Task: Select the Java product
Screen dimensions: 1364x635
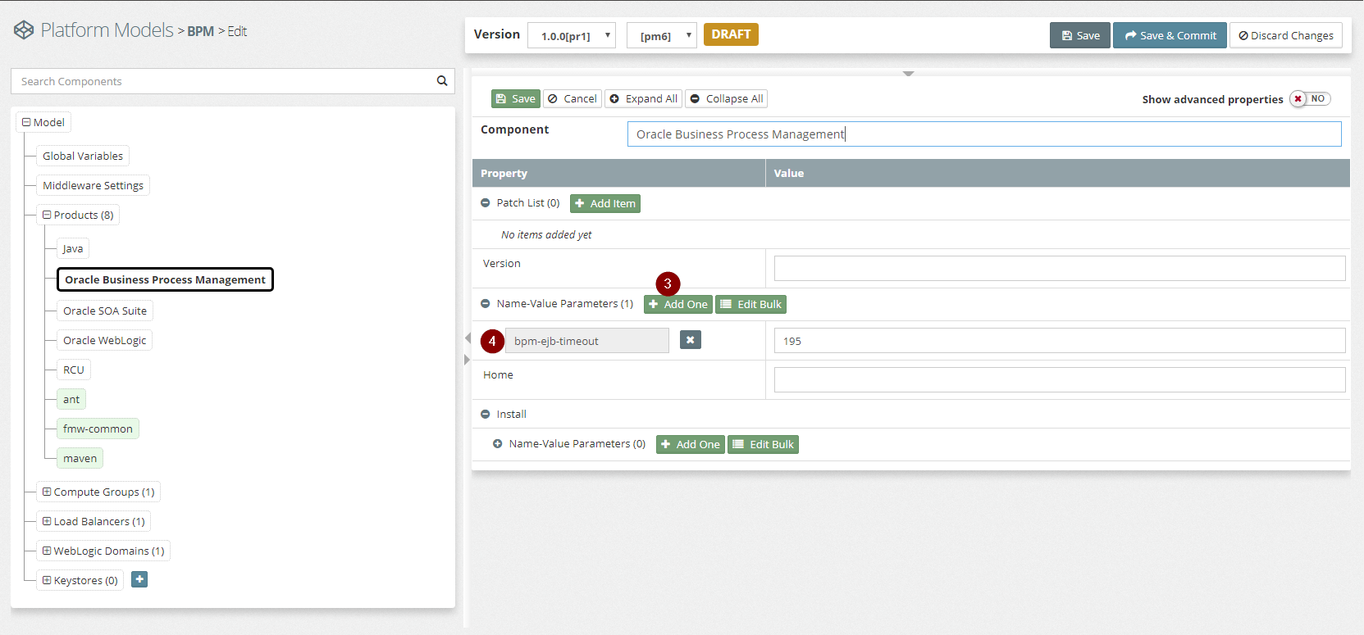Action: point(73,248)
